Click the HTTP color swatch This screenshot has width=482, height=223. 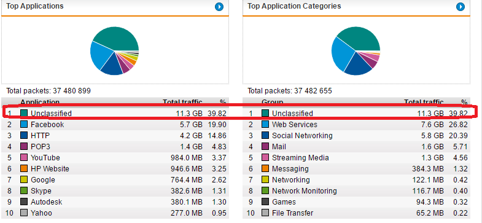[24, 136]
